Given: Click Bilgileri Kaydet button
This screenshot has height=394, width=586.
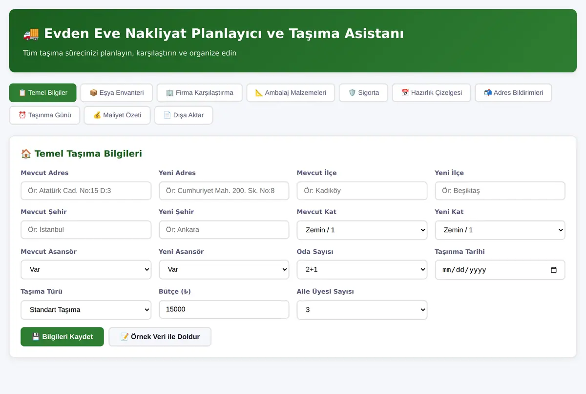Looking at the screenshot, I should (62, 337).
